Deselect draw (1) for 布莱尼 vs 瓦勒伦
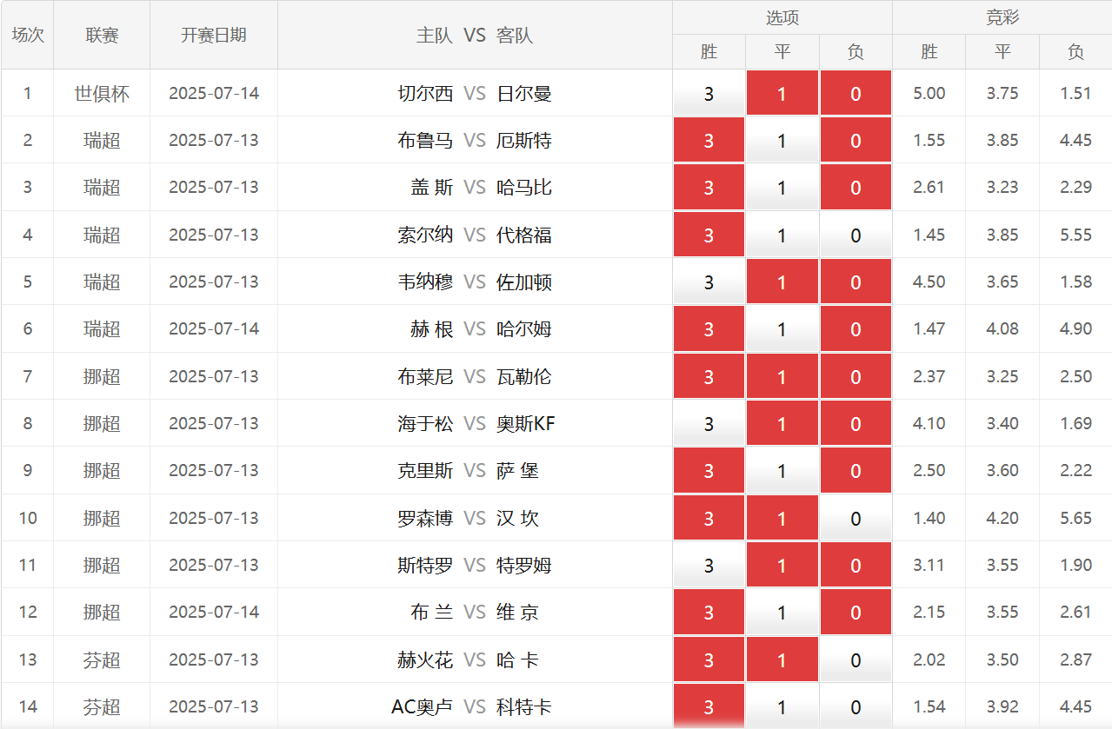1112x729 pixels. pos(782,376)
